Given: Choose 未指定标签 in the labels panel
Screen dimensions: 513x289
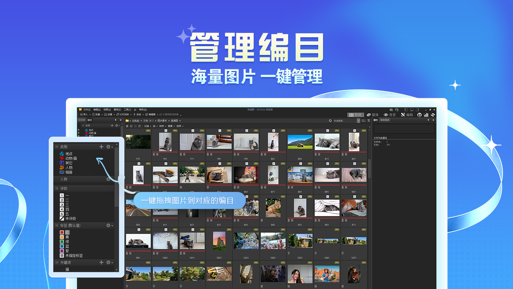Looking at the screenshot, I should click(x=73, y=255).
